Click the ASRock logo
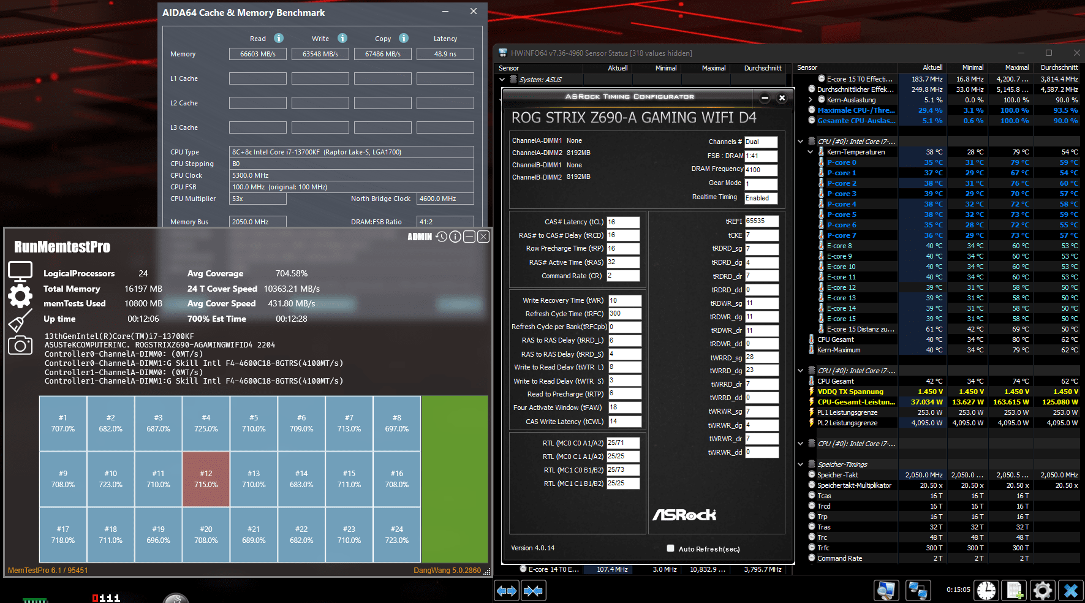 [684, 515]
